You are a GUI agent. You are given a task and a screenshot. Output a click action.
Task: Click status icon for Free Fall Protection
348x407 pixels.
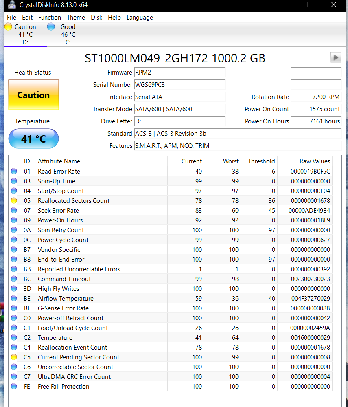pyautogui.click(x=14, y=387)
